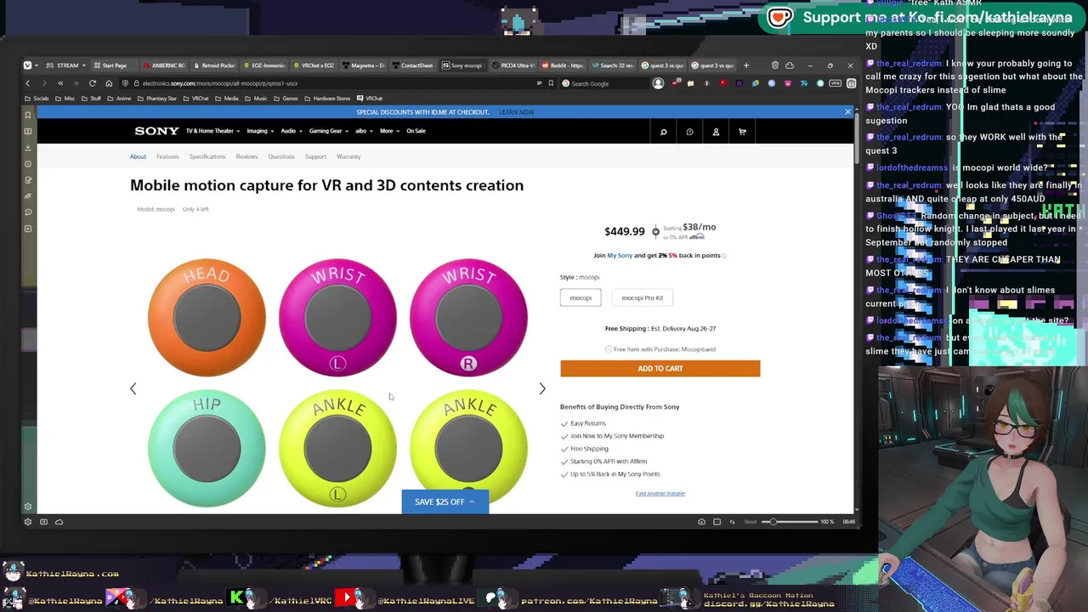Open the Vivaldi main menu icon
Screen dimensions: 1088x612
[x=27, y=65]
